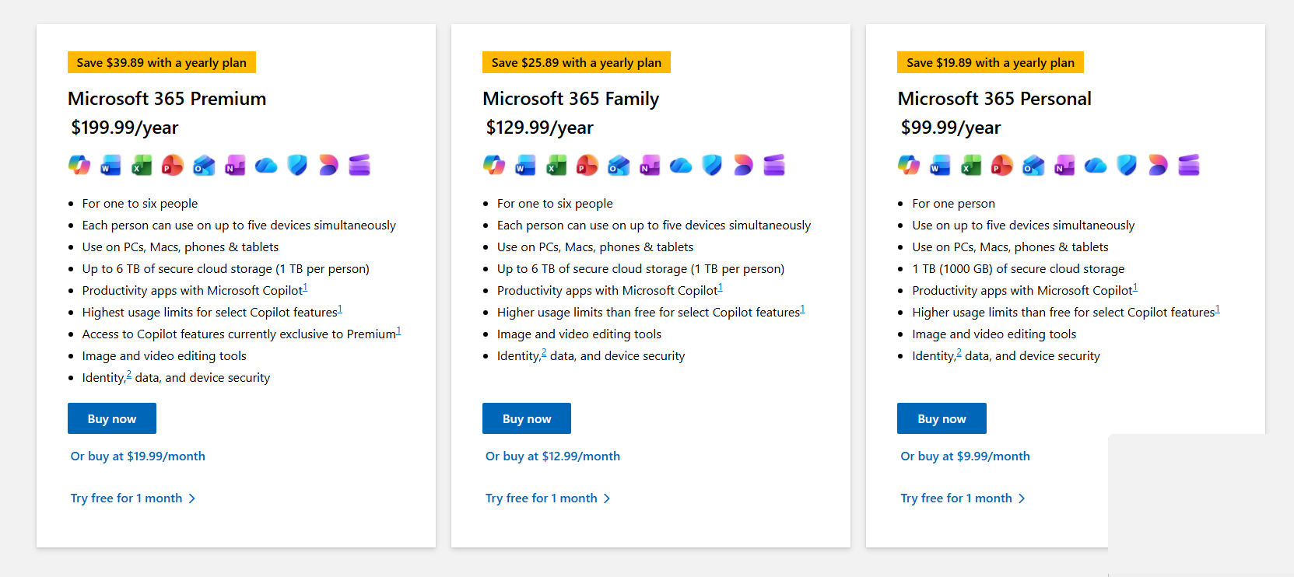
Task: Click 'Use on up to five devices simultaneously' in Personal
Action: tap(1023, 226)
